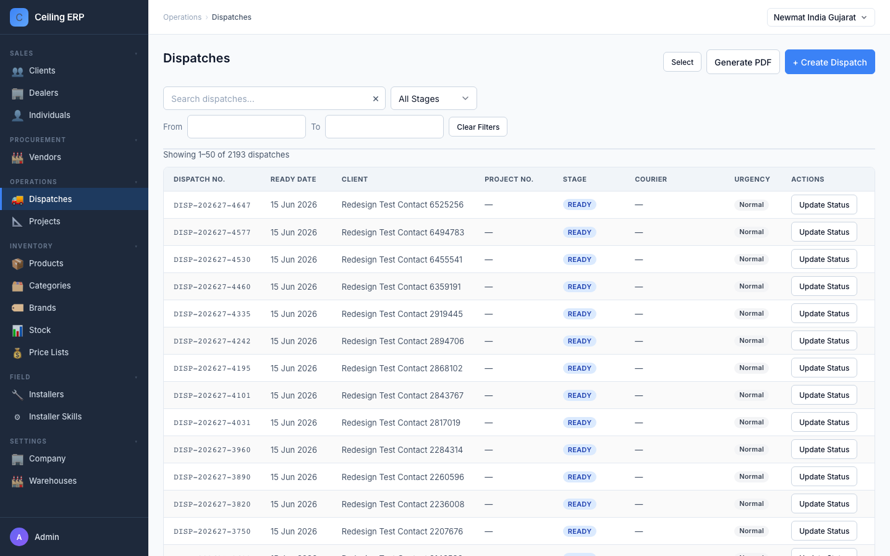
Task: Click Normal urgency for DISP-202627-4242
Action: [x=752, y=340]
